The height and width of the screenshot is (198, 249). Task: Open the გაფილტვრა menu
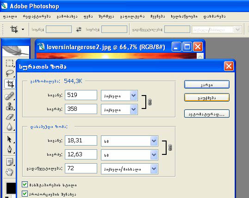pos(132,16)
